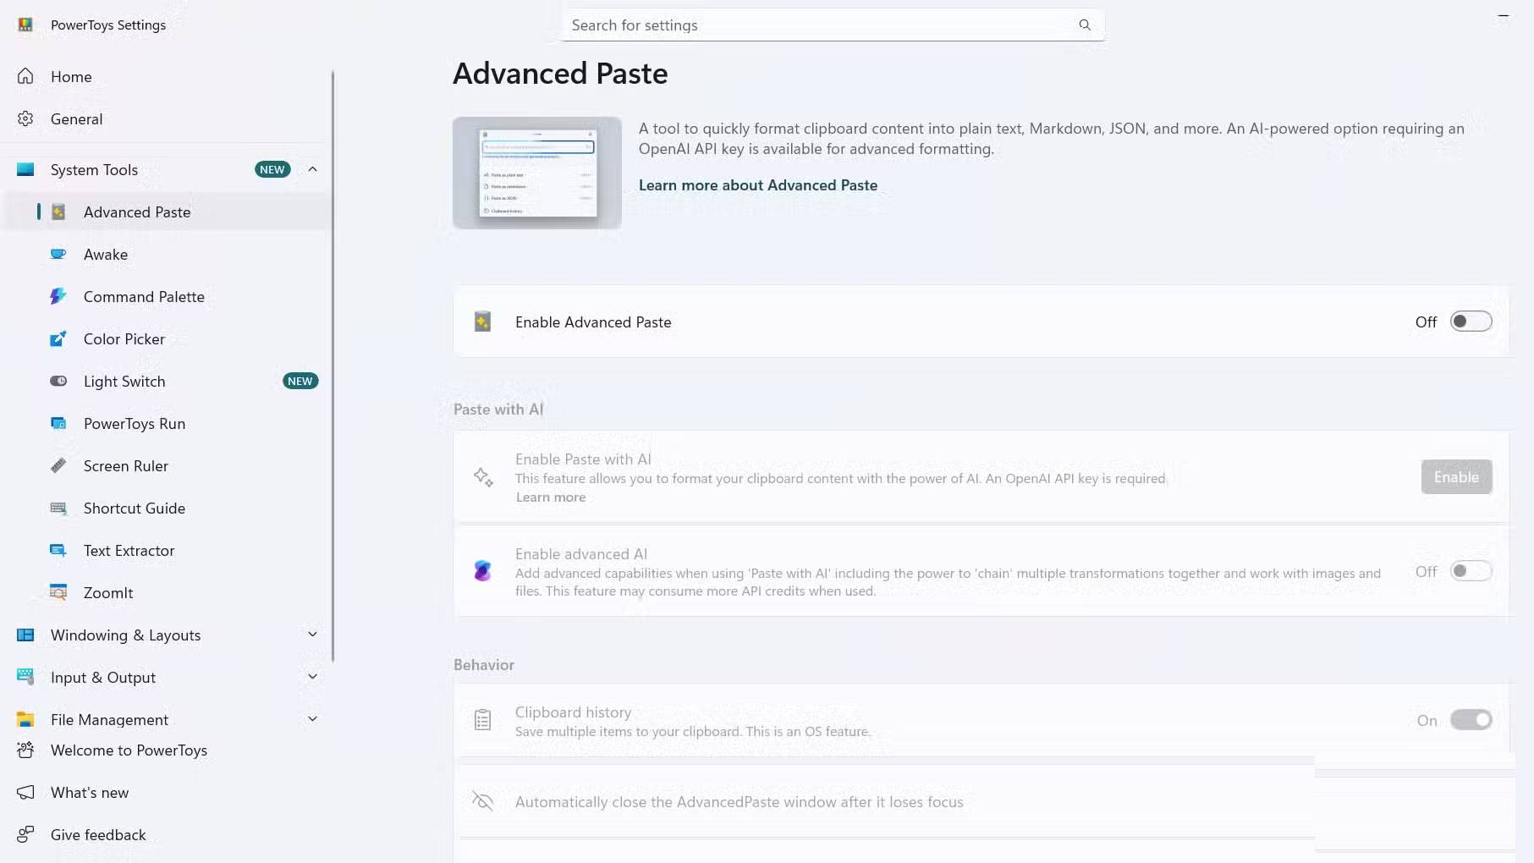Click the General gear icon
This screenshot has width=1534, height=863.
coord(25,118)
